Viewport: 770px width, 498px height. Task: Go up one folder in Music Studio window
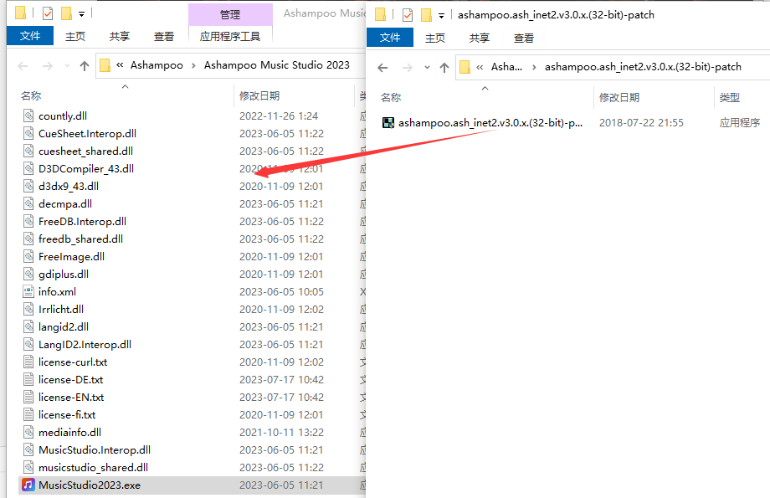pos(85,66)
